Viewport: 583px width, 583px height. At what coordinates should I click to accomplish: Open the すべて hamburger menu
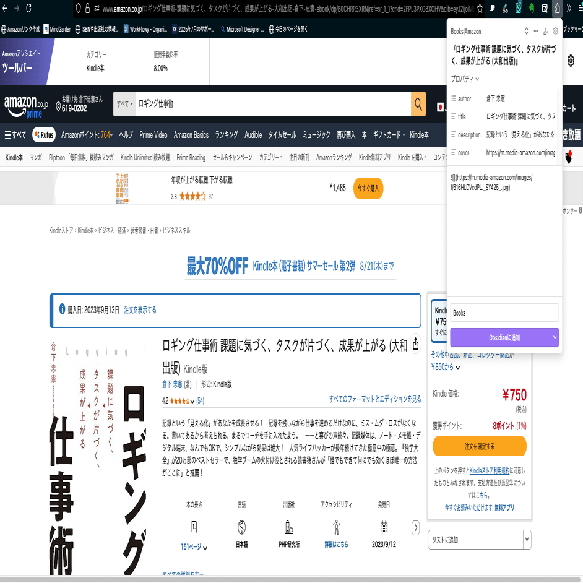15,135
